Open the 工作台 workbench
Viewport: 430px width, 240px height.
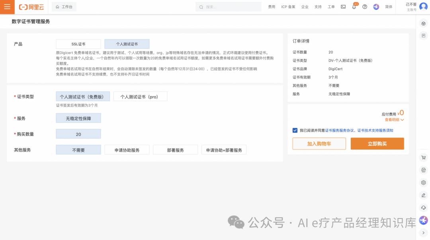point(64,7)
